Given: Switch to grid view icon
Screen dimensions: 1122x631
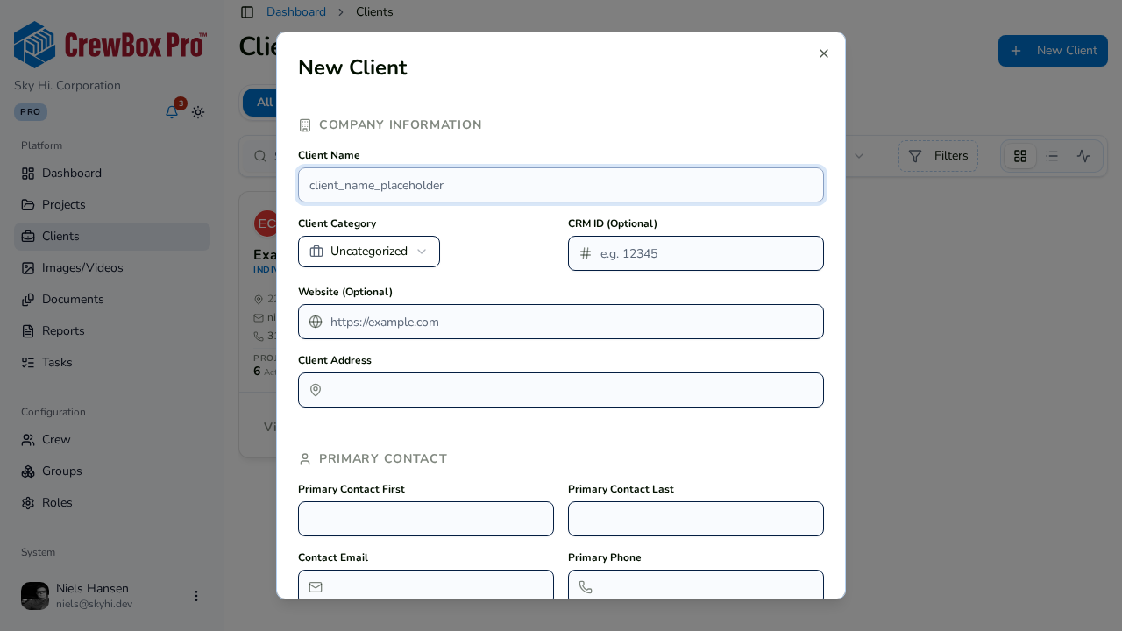Looking at the screenshot, I should [1020, 156].
